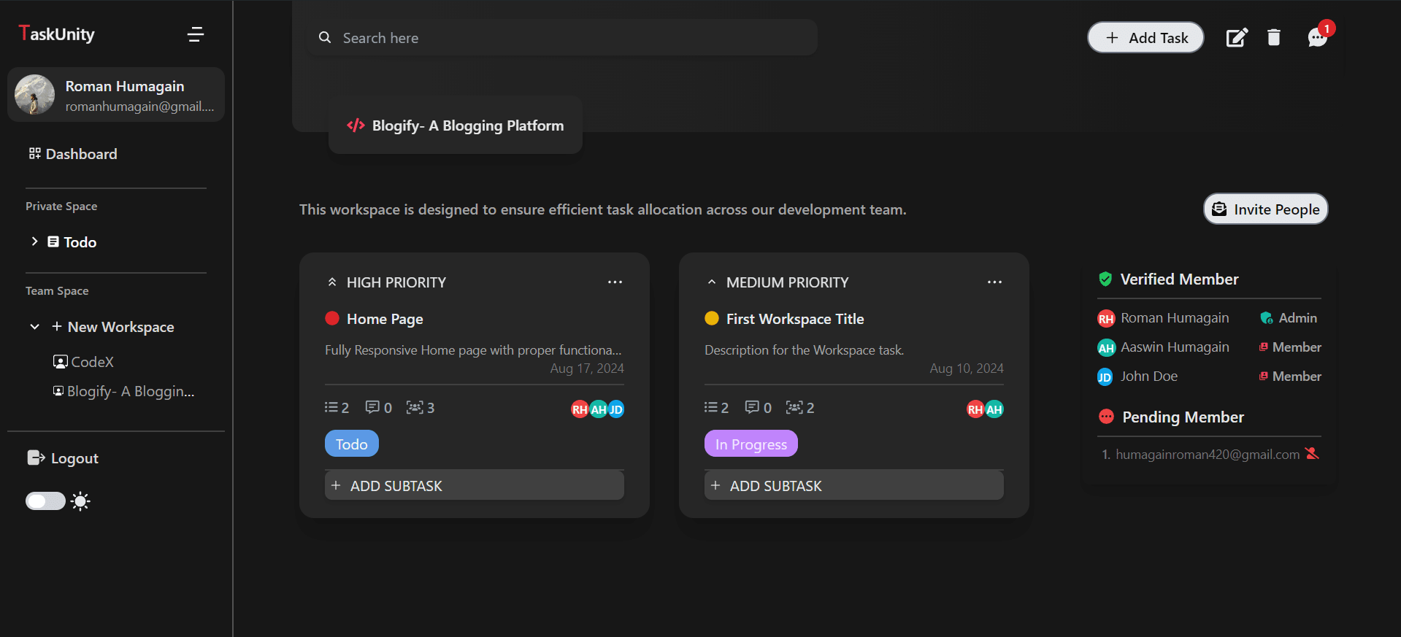The height and width of the screenshot is (637, 1401).
Task: Collapse the High Priority section arrow
Action: coord(332,282)
